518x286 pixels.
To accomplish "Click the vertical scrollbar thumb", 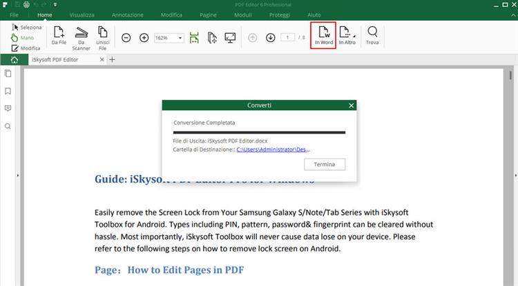I will 510,75.
